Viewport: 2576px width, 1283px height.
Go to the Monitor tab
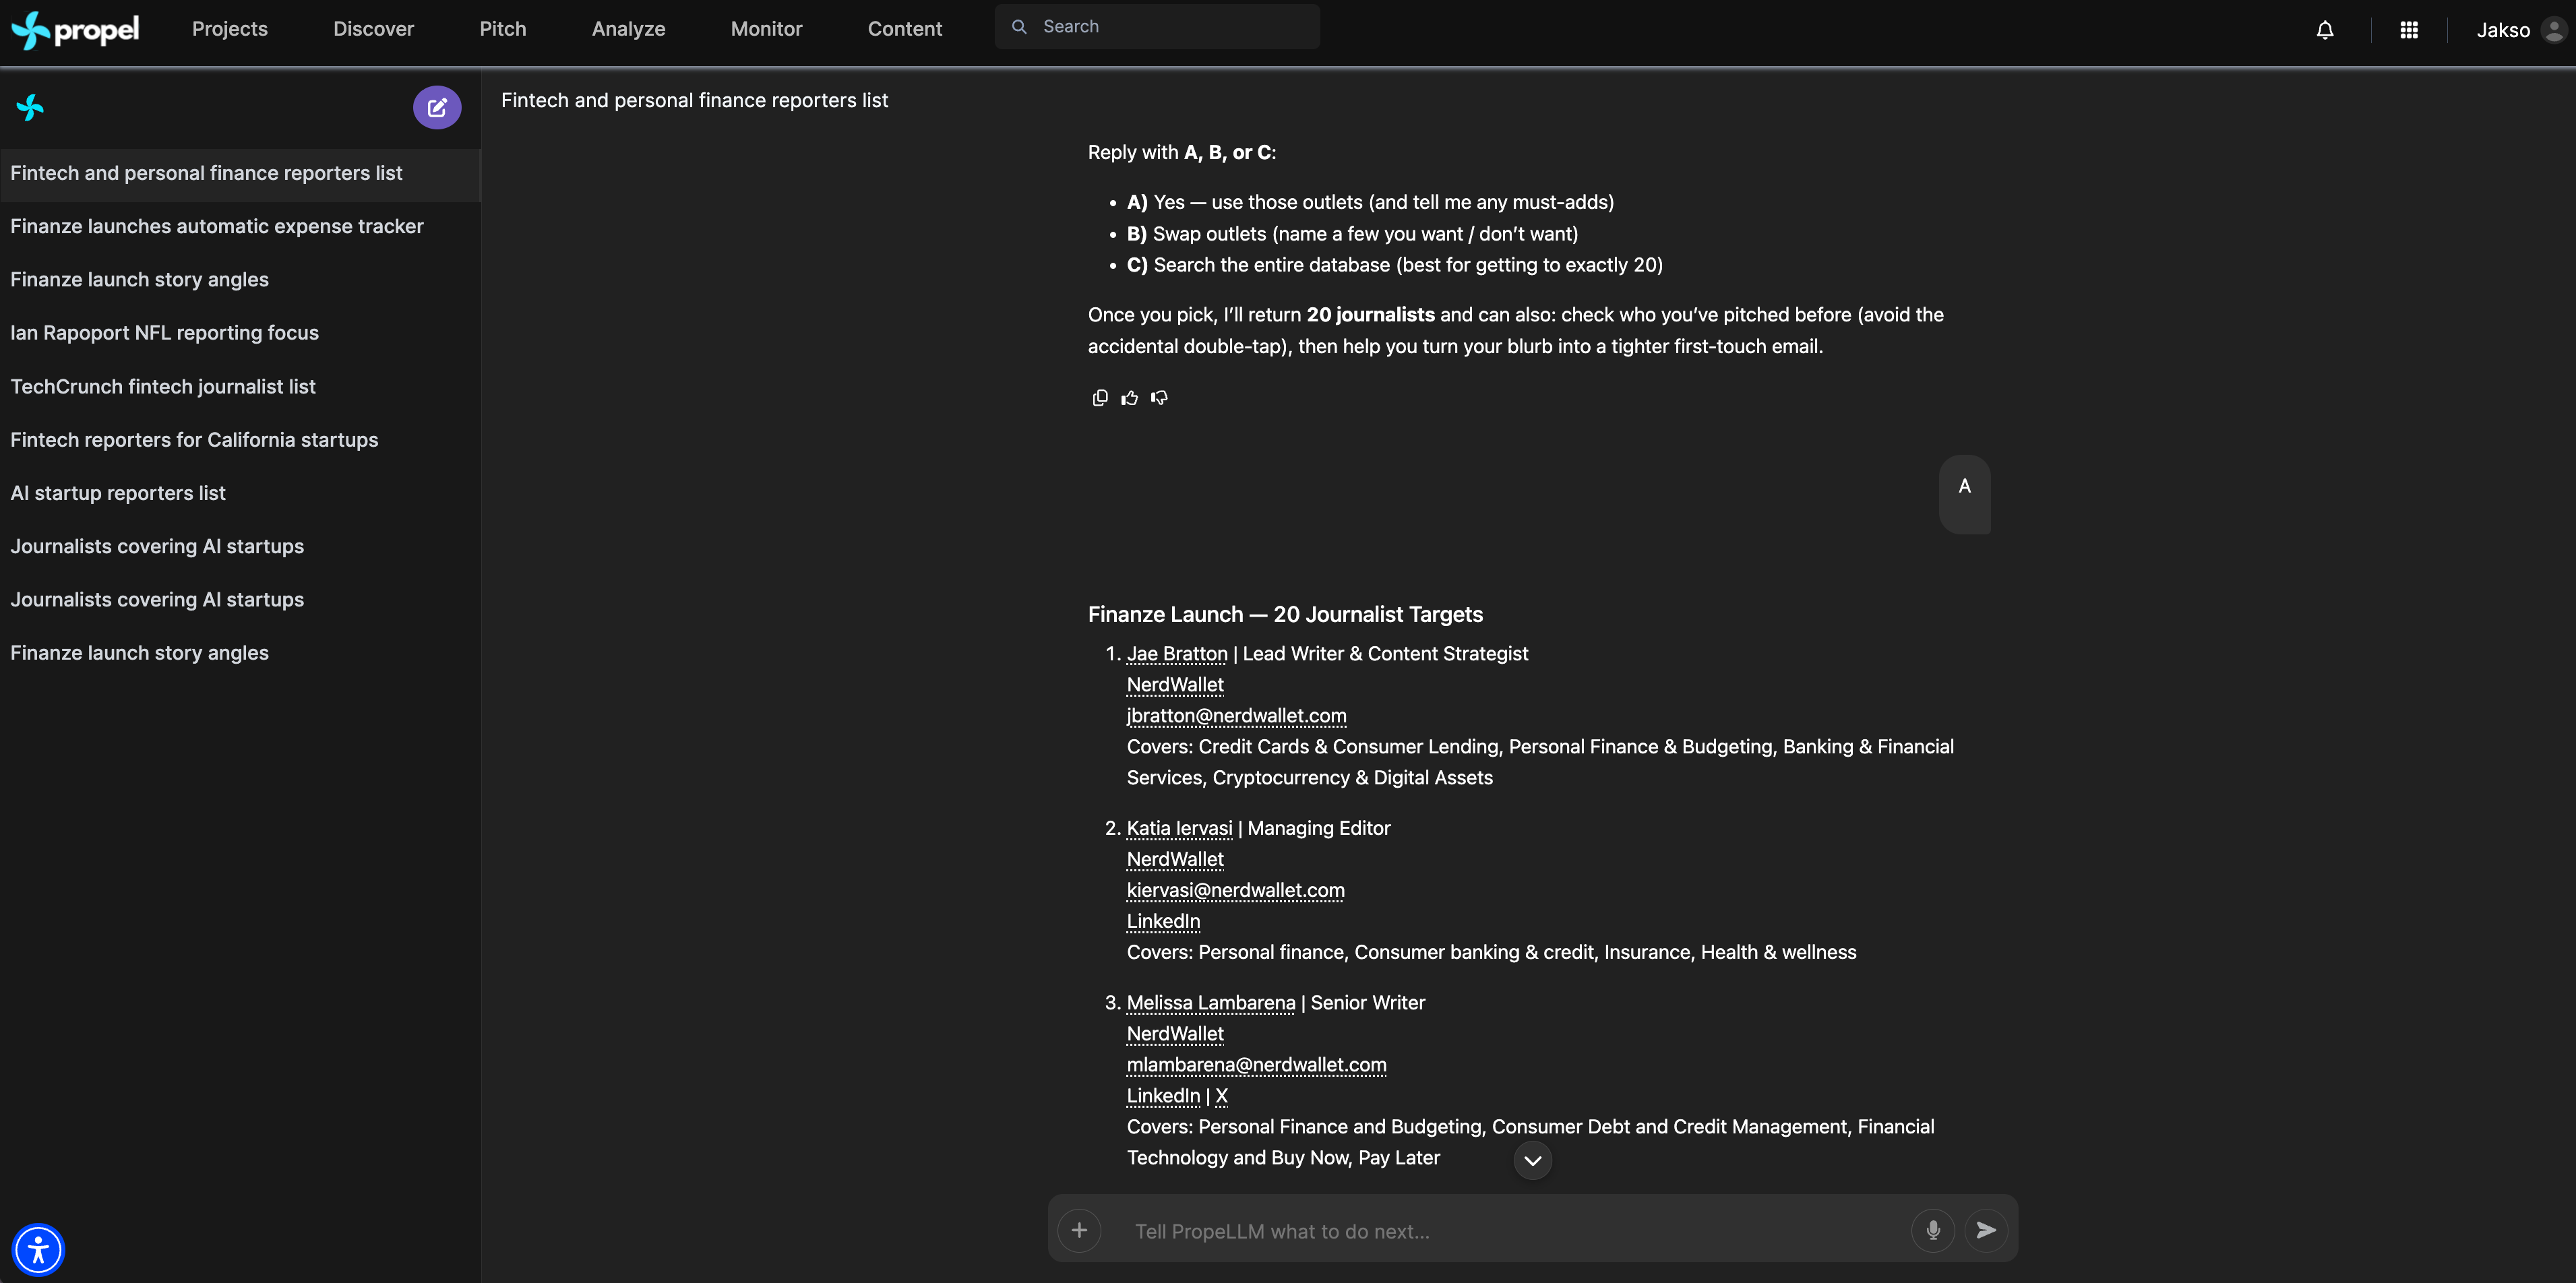(x=766, y=29)
